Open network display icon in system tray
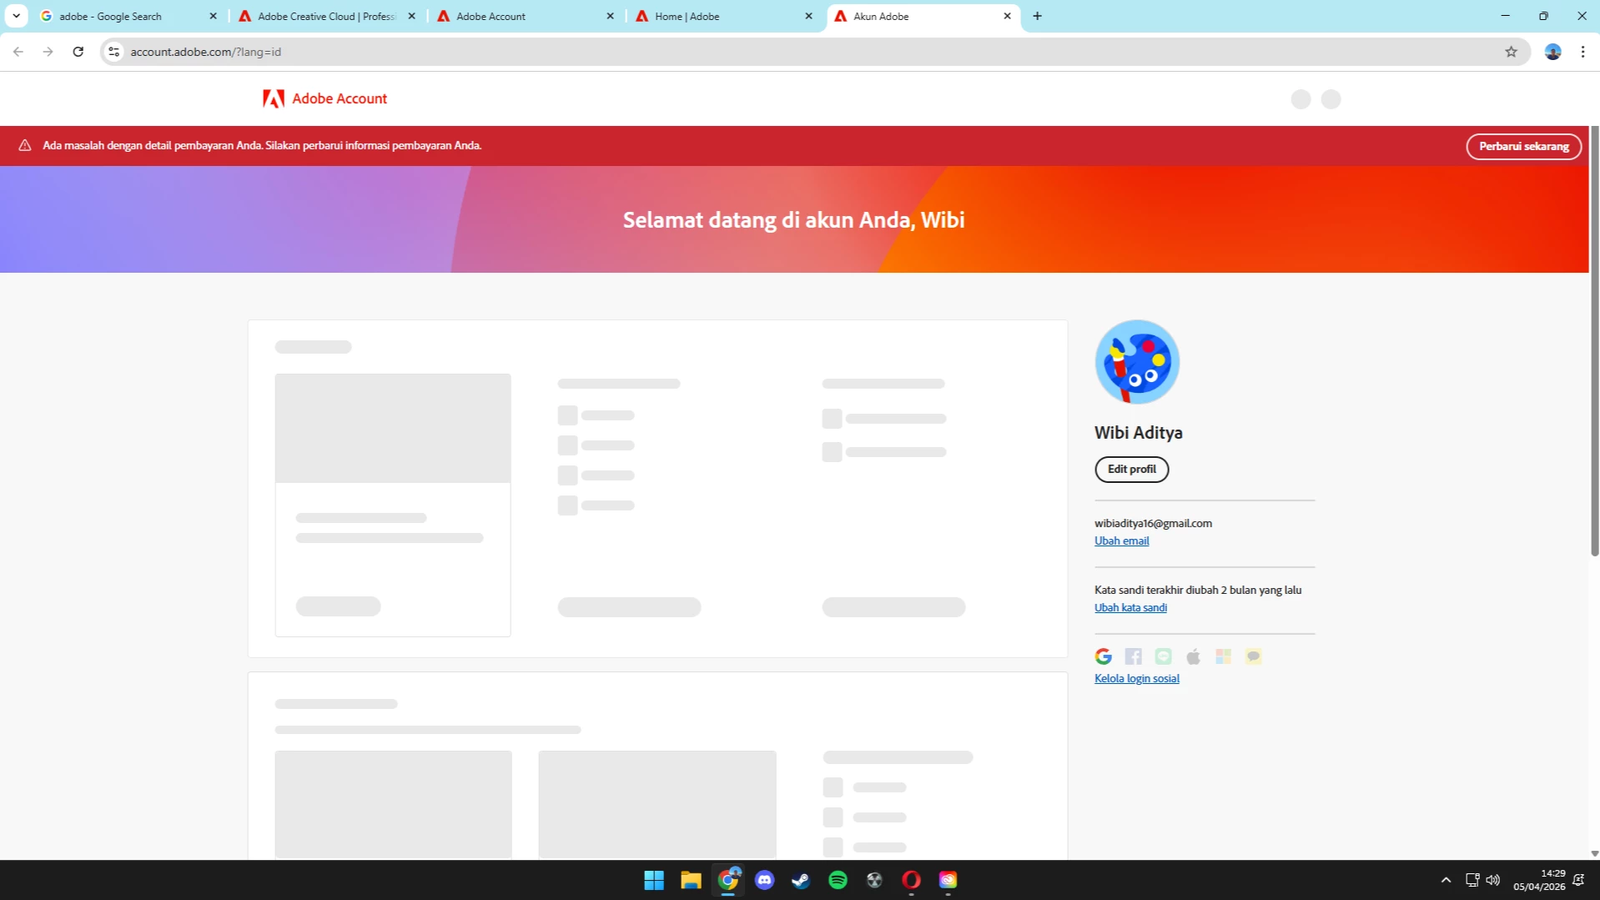 tap(1472, 880)
